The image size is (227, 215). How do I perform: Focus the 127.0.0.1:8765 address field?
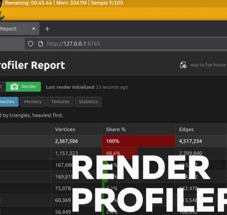126,43
